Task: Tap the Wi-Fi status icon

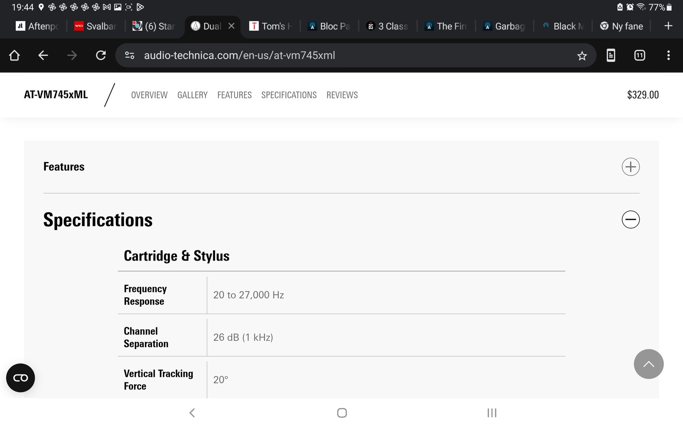Action: coord(641,7)
